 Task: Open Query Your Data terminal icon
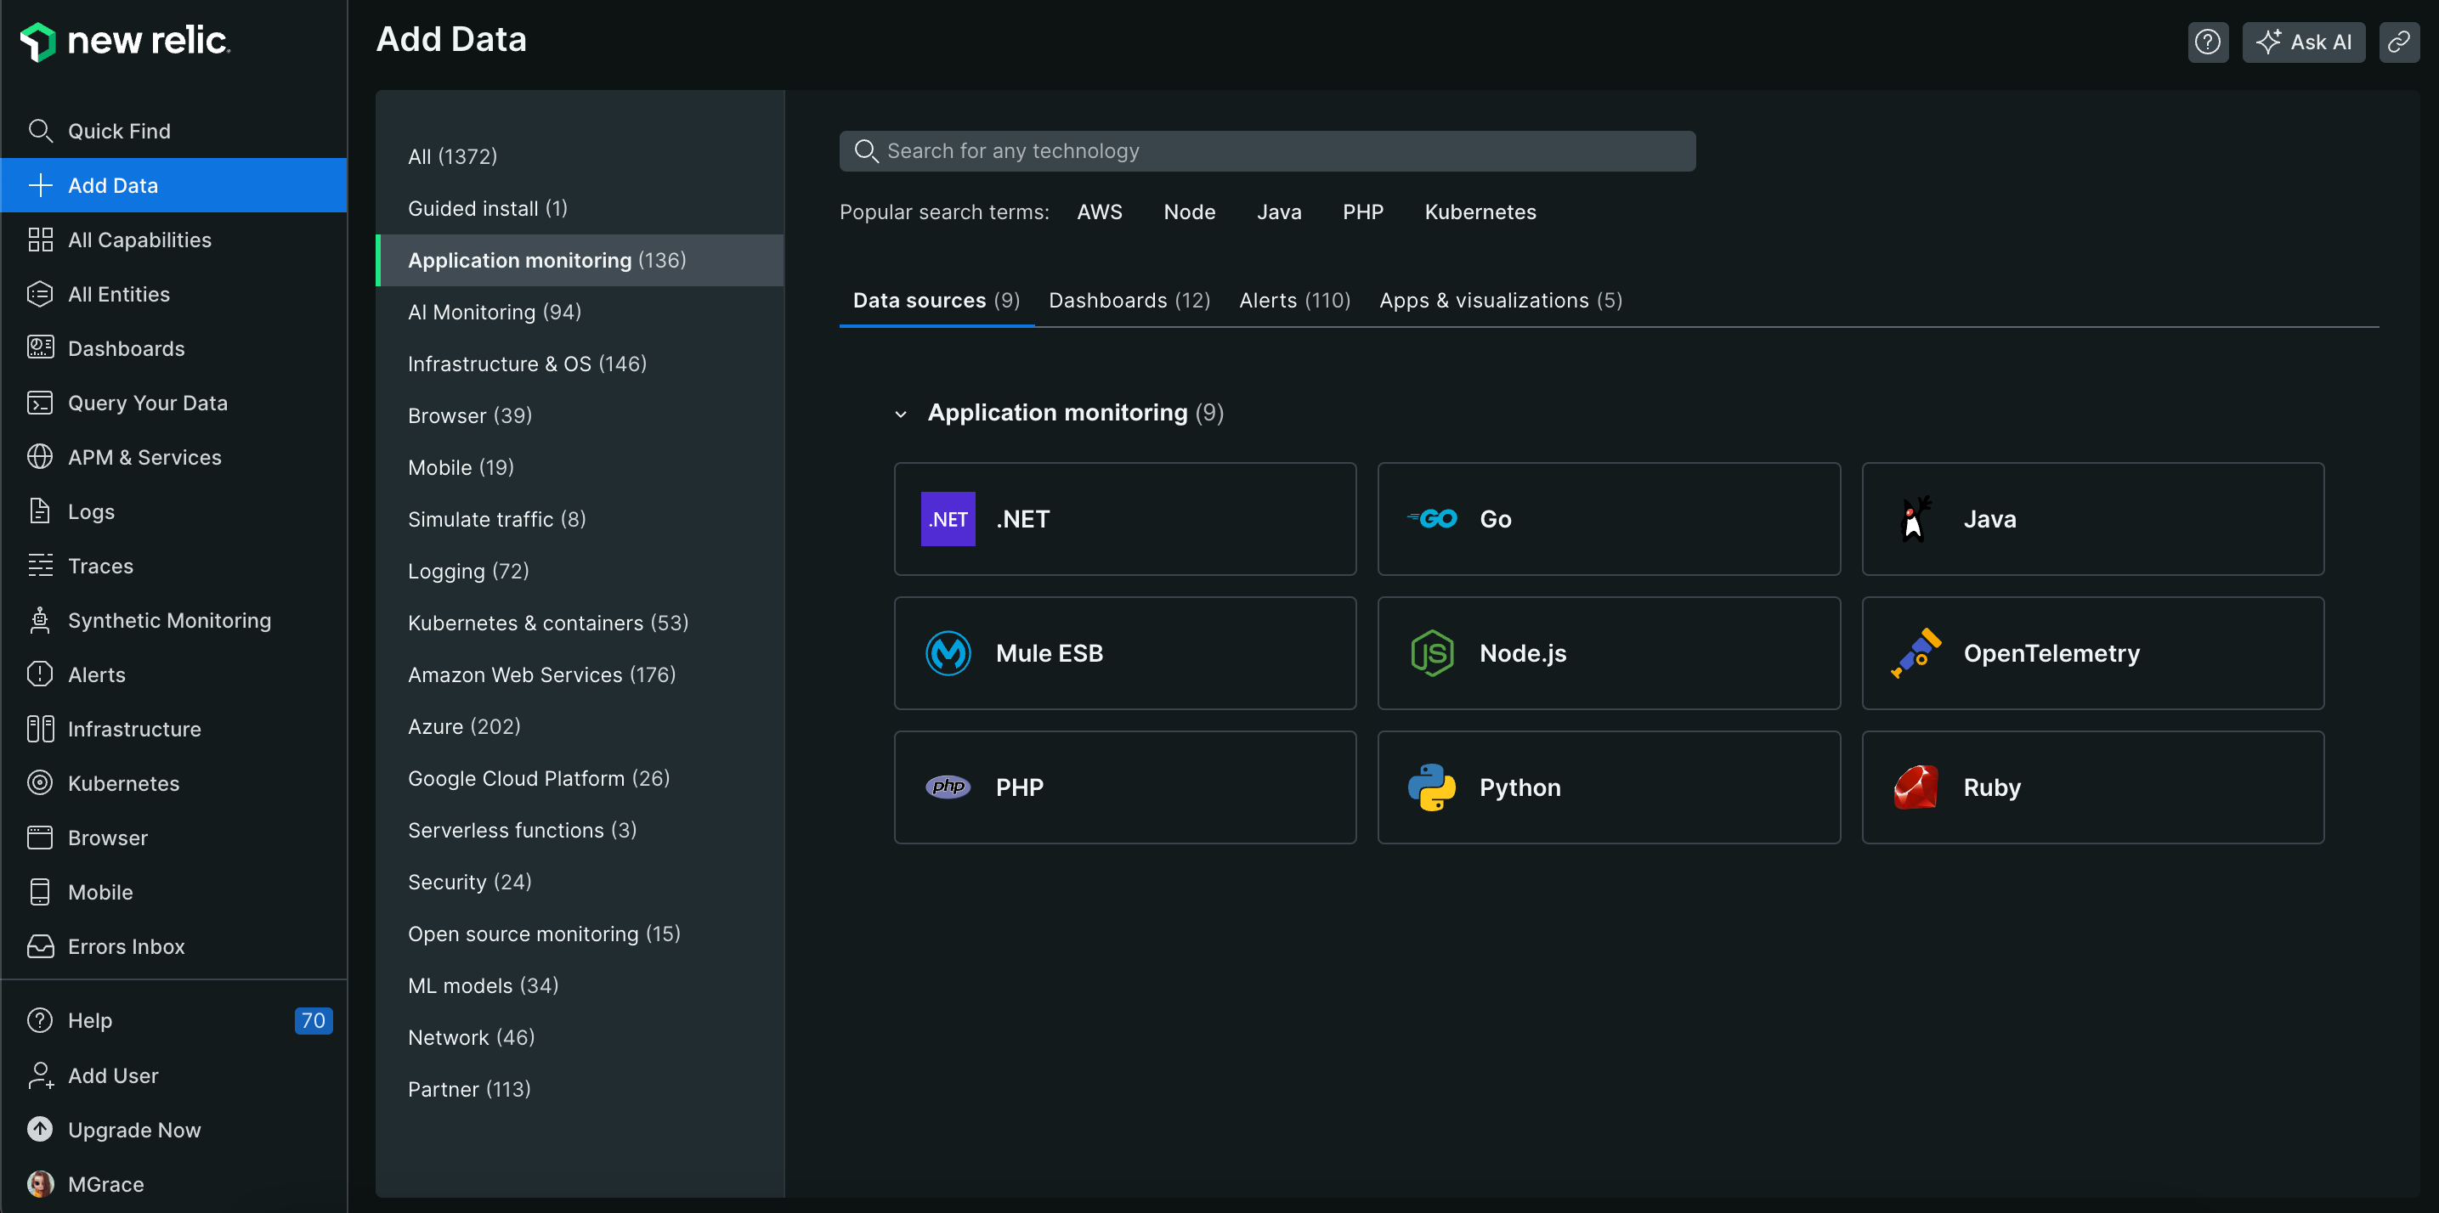coord(40,403)
